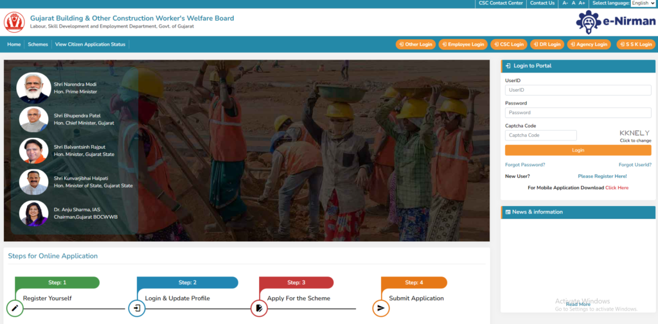This screenshot has width=658, height=324.
Task: Click the Submit Application text
Action: point(416,298)
